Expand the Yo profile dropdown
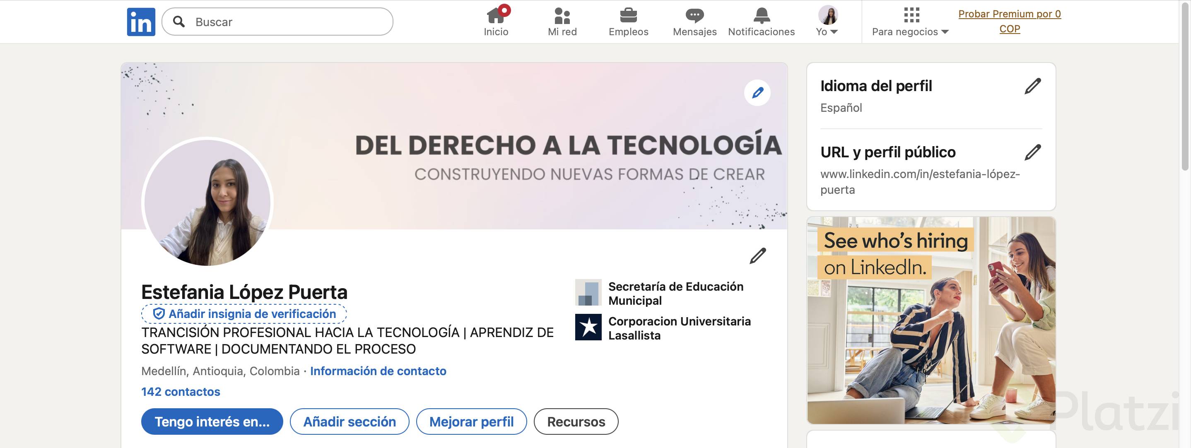Viewport: 1191px width, 448px height. pyautogui.click(x=827, y=31)
